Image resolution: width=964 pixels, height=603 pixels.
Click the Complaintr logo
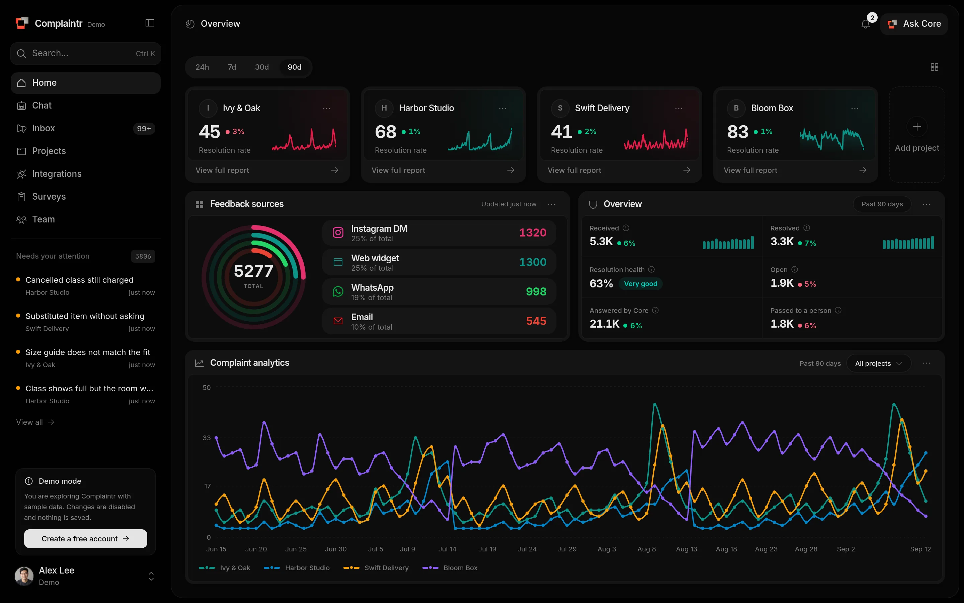tap(22, 23)
